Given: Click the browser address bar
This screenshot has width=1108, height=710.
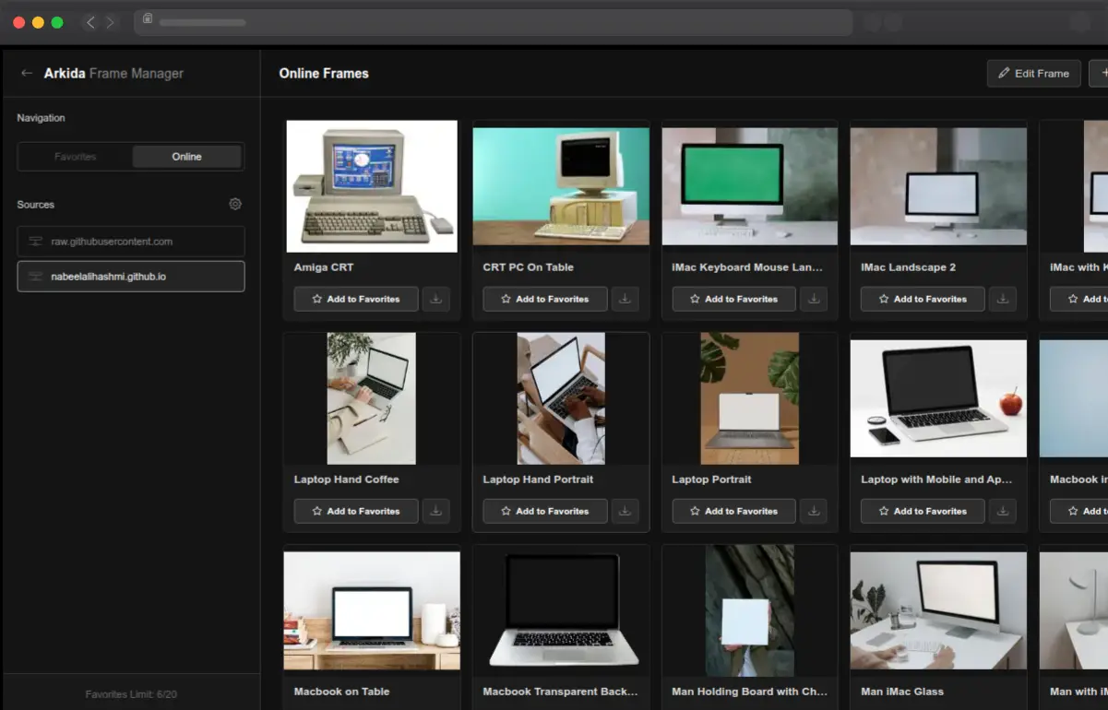Looking at the screenshot, I should coord(494,22).
